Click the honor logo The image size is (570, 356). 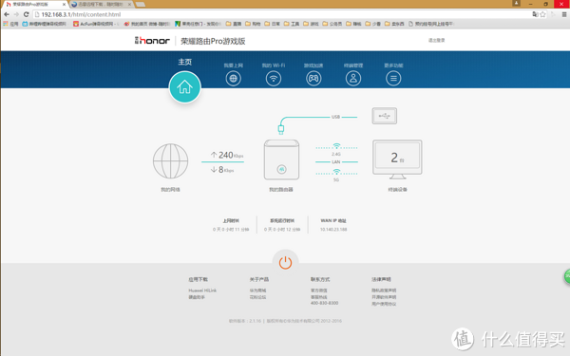tap(152, 41)
